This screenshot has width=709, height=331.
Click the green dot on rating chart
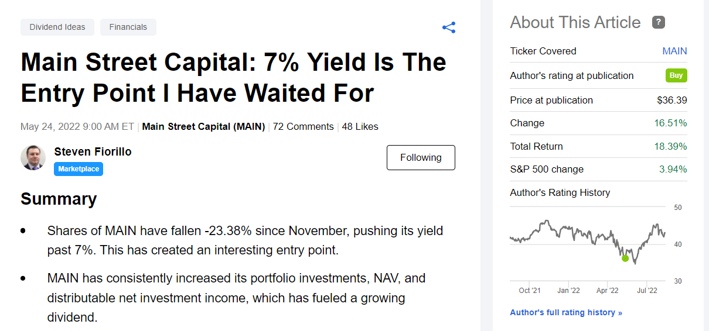(x=625, y=258)
